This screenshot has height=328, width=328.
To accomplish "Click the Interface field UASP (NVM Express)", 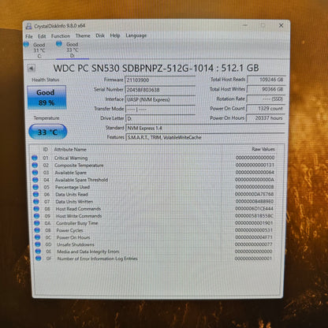I will [x=160, y=99].
